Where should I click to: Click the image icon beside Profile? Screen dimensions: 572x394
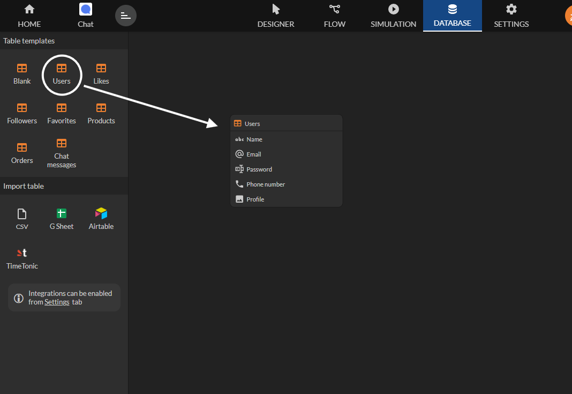point(239,199)
